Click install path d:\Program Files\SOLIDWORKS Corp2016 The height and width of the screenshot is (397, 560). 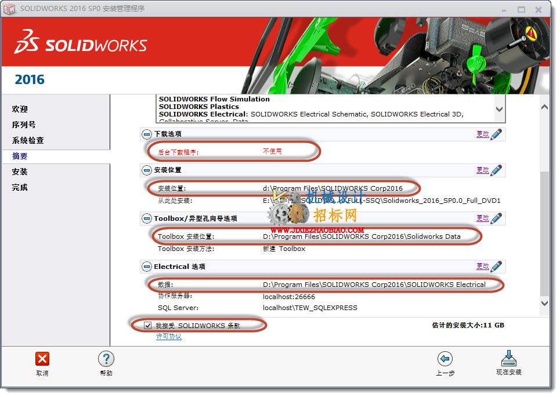333,188
